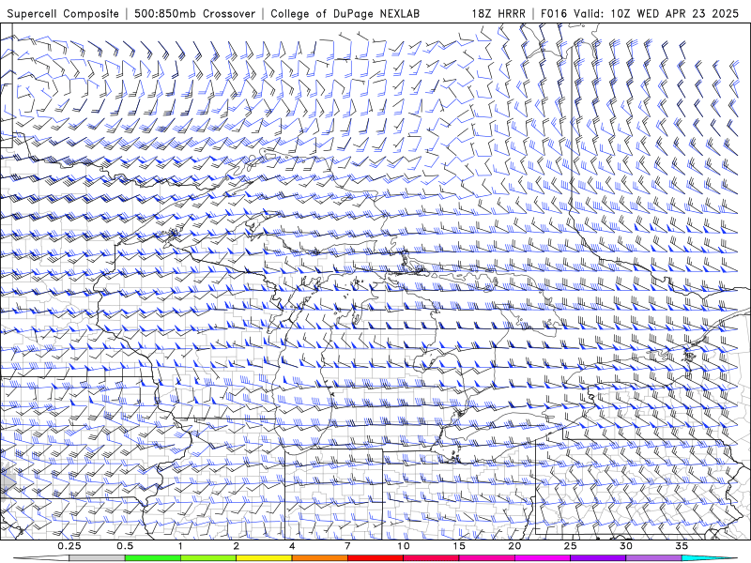The width and height of the screenshot is (751, 563).
Task: Click the hot pink 15–20 color bar segment
Action: [x=486, y=558]
